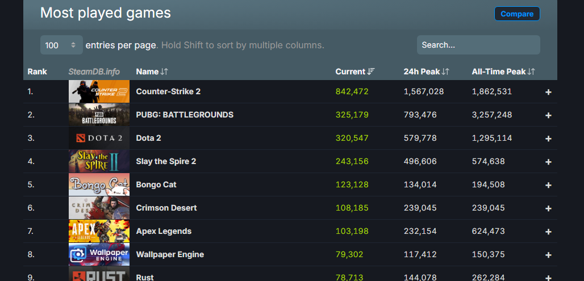The width and height of the screenshot is (584, 281).
Task: Open the Wallpaper Engine thumbnail
Action: (x=99, y=254)
